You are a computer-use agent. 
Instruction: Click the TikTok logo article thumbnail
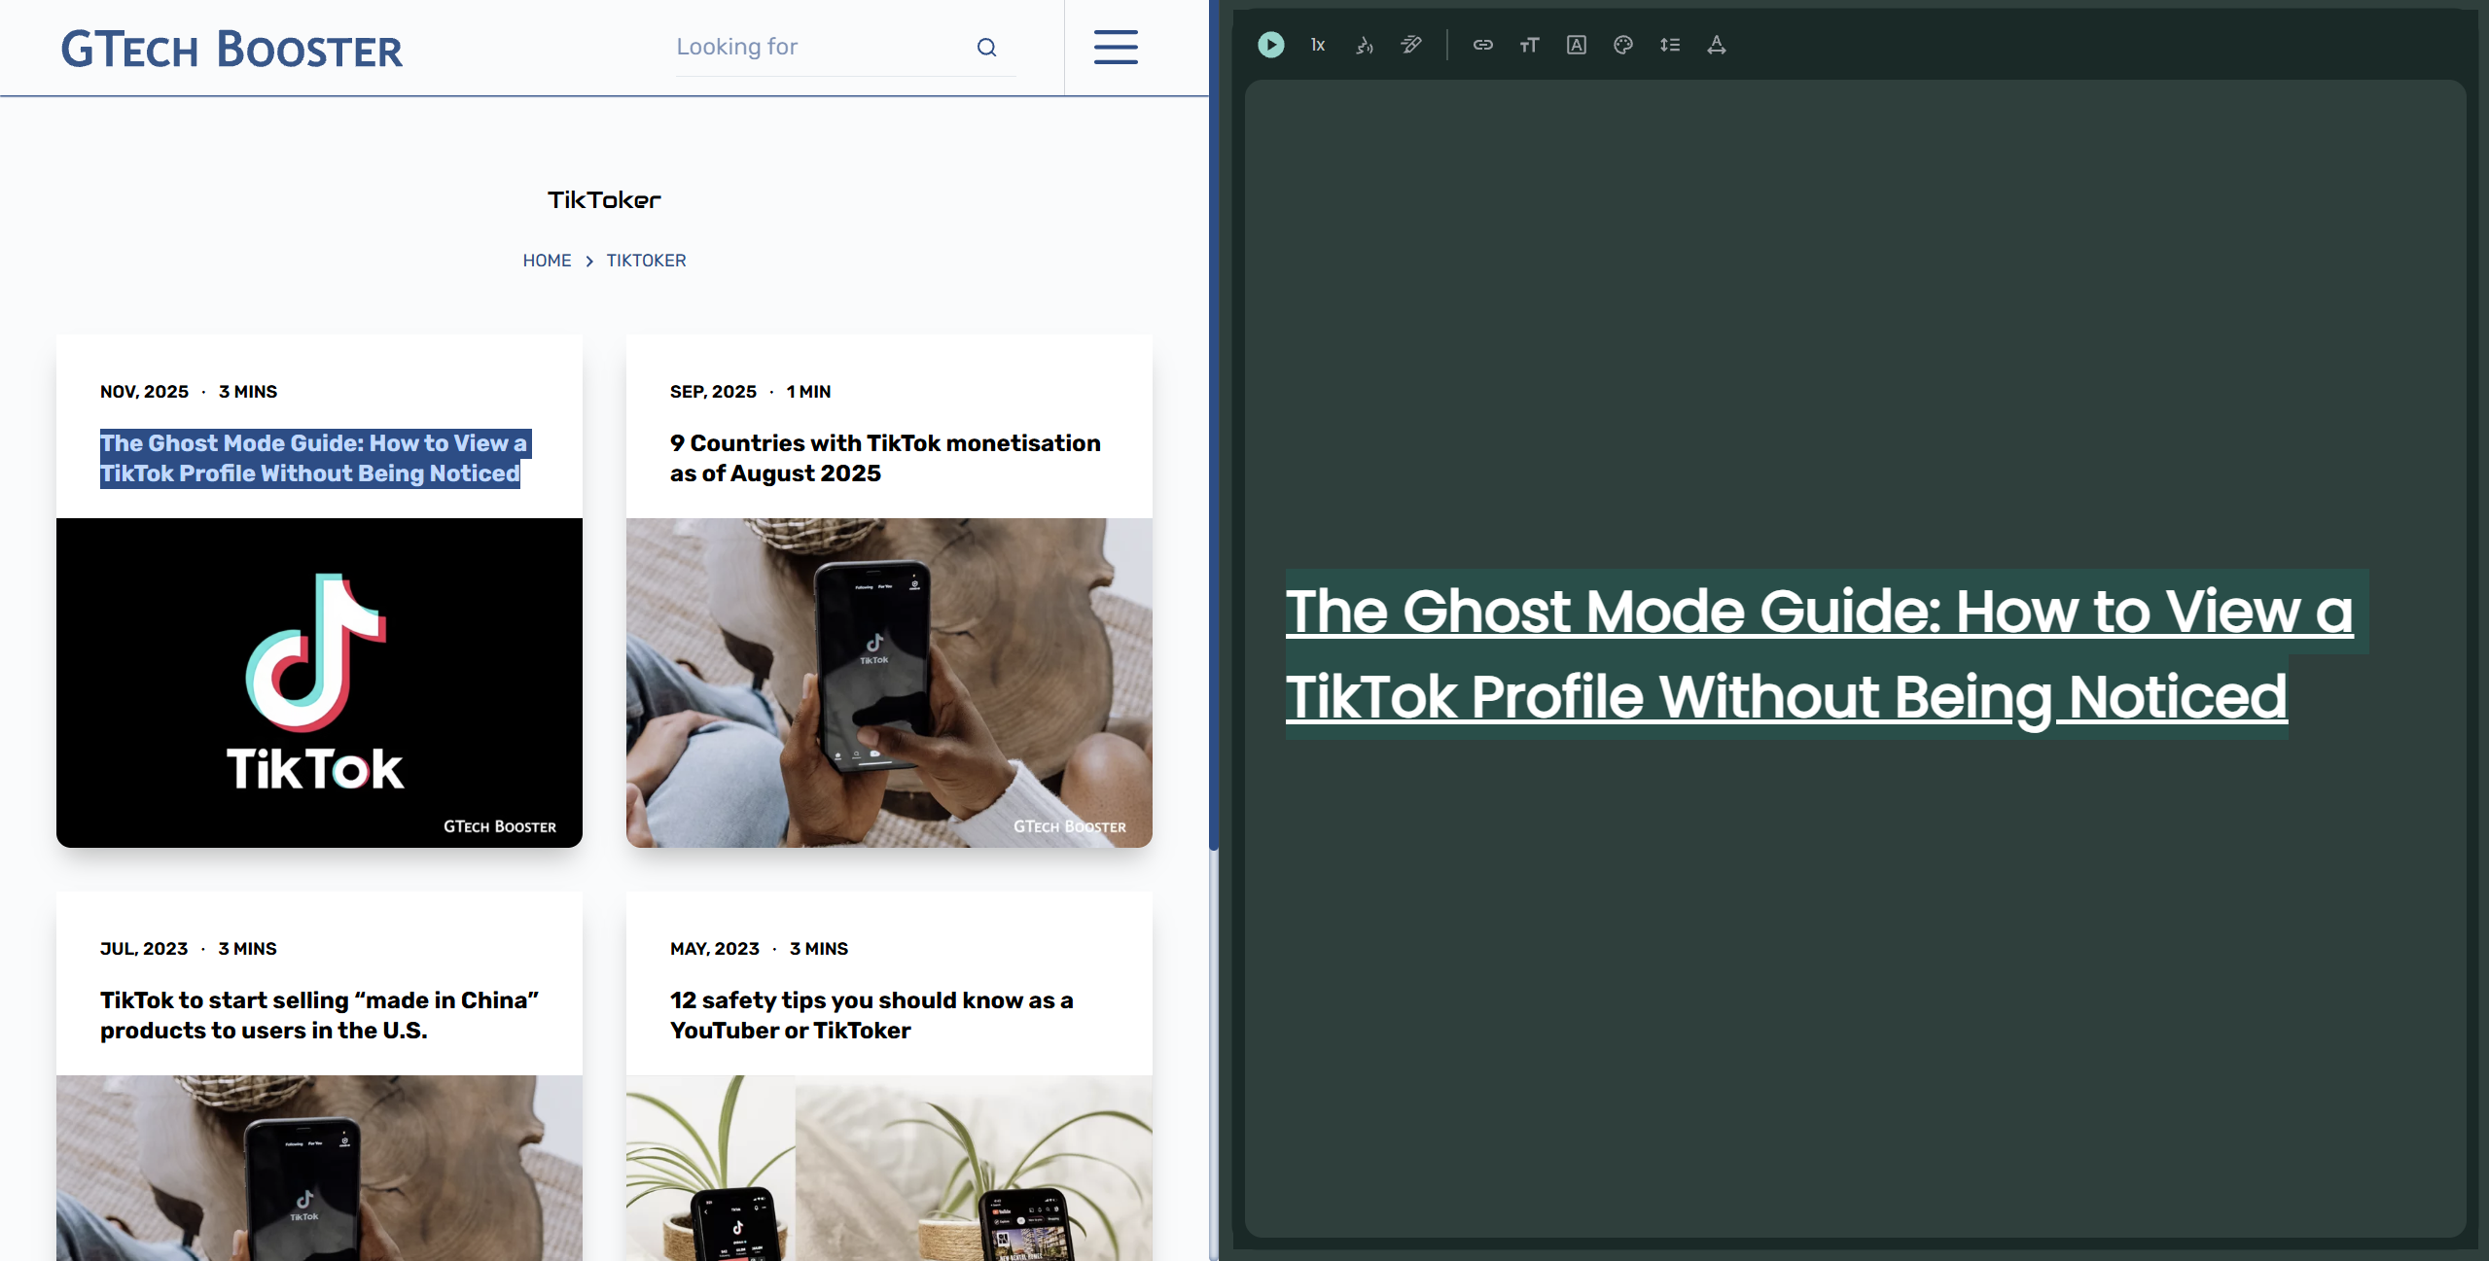coord(319,682)
